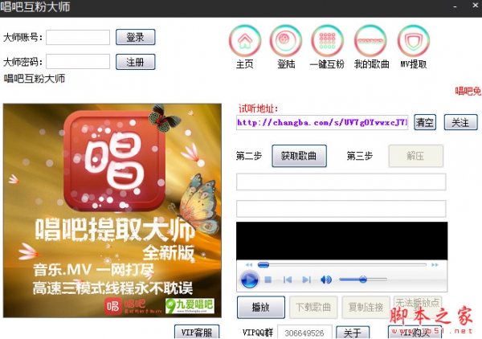Open the 登陆 login icon
Viewport: 482px width, 339px height.
[x=286, y=41]
